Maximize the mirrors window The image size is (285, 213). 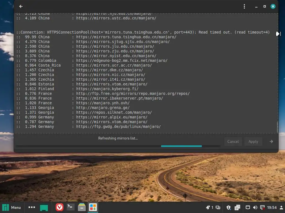[265, 6]
